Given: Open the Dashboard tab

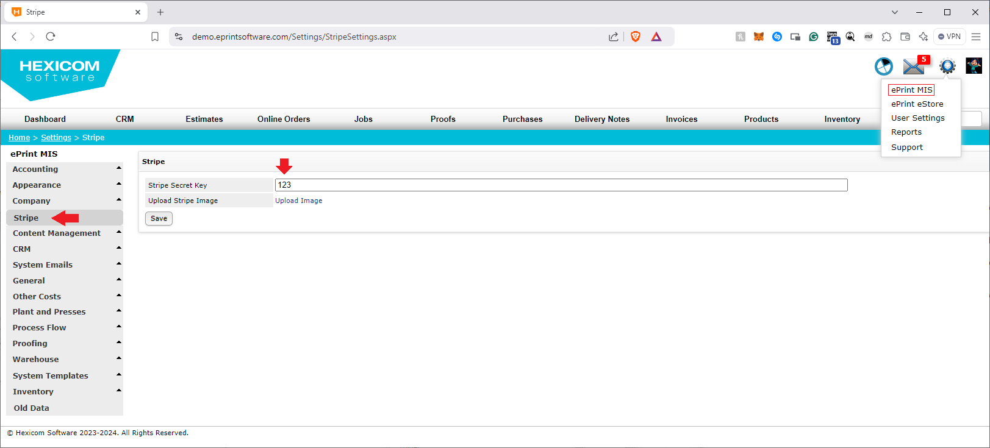Looking at the screenshot, I should coord(45,119).
